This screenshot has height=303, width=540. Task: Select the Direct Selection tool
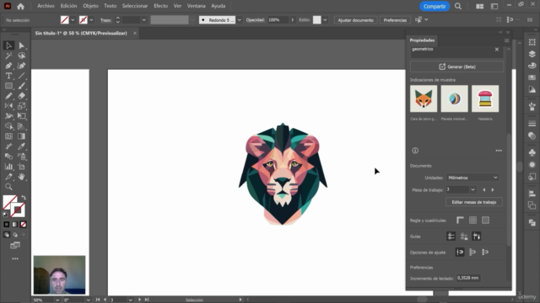(22, 45)
